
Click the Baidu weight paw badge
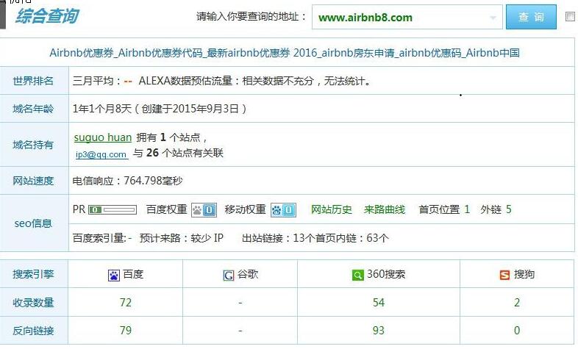pos(204,210)
